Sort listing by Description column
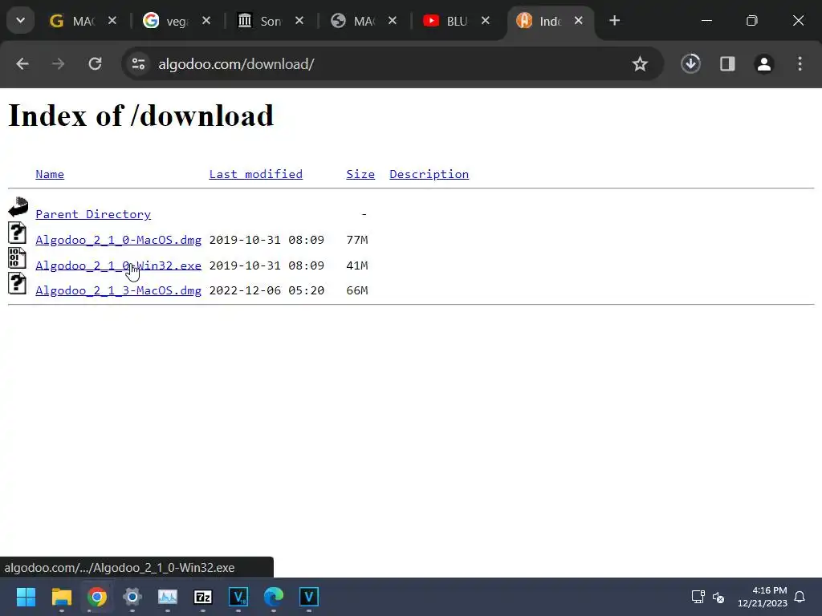 (x=429, y=174)
